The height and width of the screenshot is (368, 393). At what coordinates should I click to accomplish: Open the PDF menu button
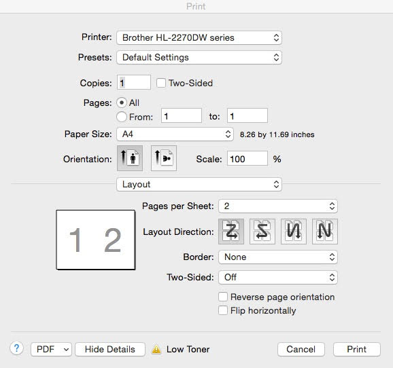pyautogui.click(x=52, y=349)
